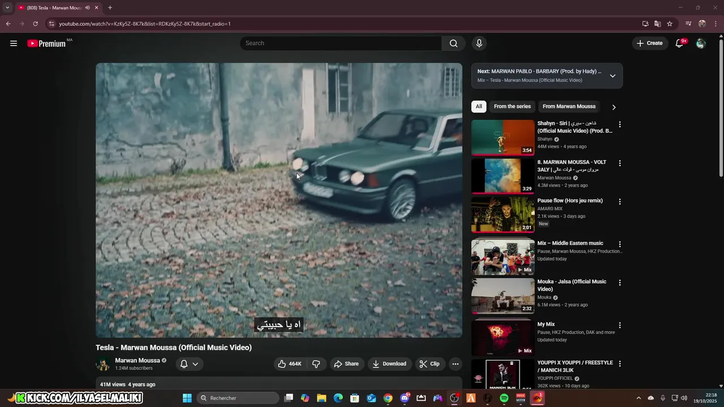View site information icon in address bar
Screen dimensions: 724x407
click(51, 24)
